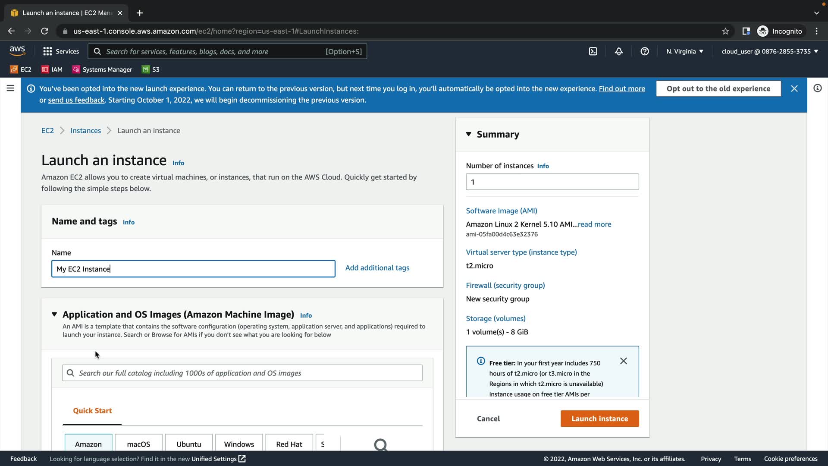The height and width of the screenshot is (466, 828).
Task: Open the help question mark menu
Action: coord(645,51)
